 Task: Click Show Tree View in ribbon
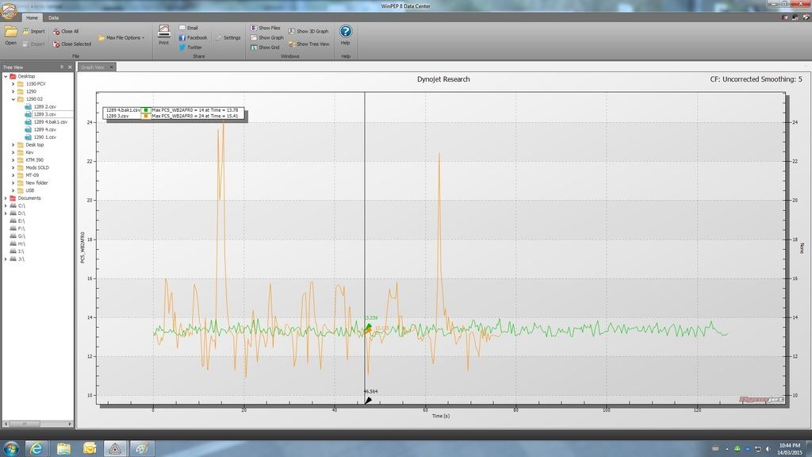click(308, 44)
